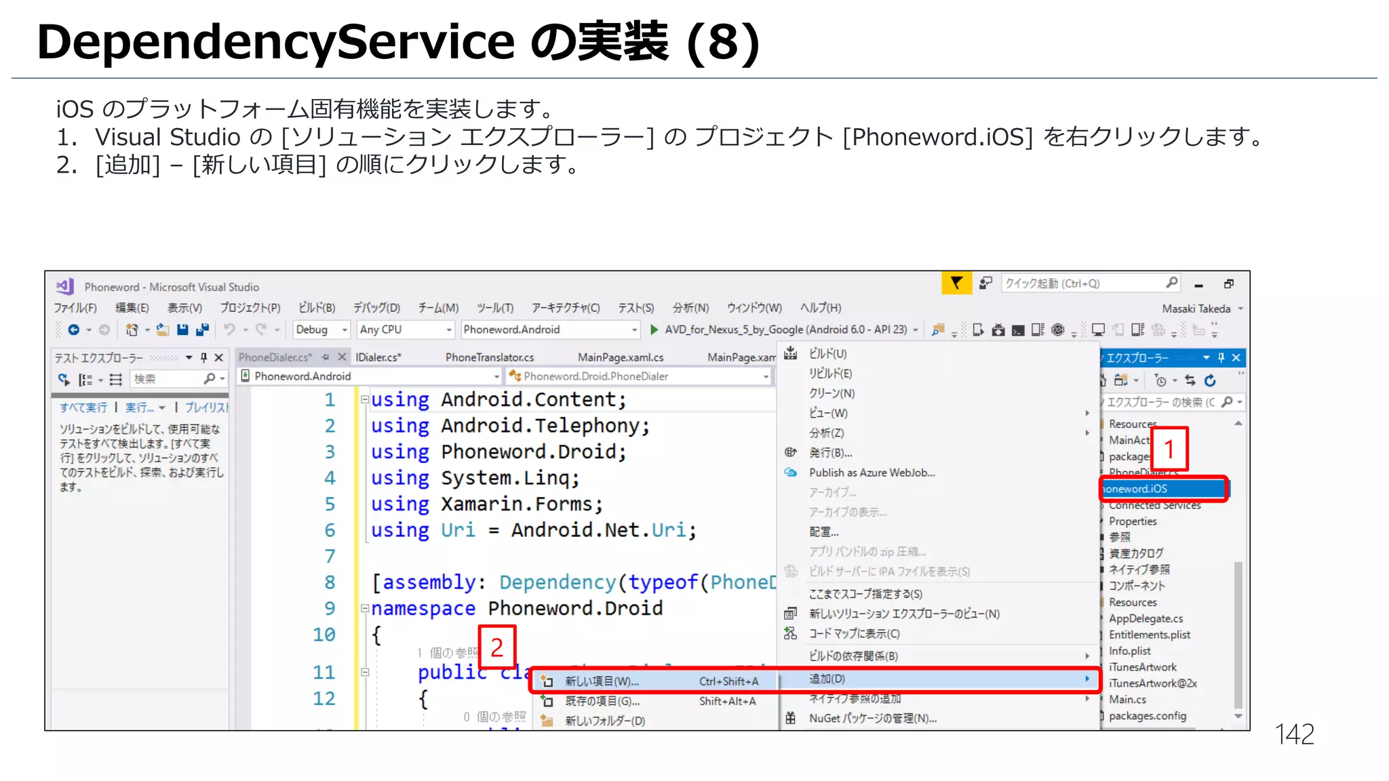
Task: Select the Phoneword.iOS project node
Action: [1164, 488]
